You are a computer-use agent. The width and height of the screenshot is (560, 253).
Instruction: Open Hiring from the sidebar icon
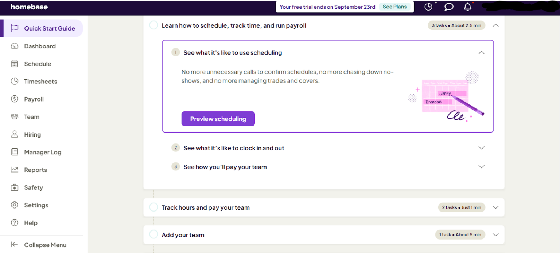pyautogui.click(x=15, y=134)
